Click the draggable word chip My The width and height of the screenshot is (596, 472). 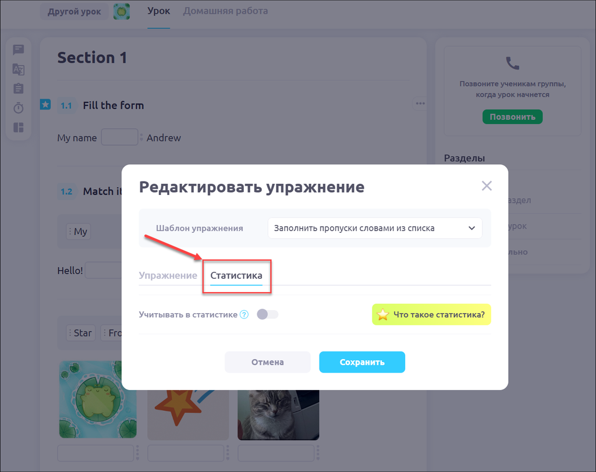point(79,232)
